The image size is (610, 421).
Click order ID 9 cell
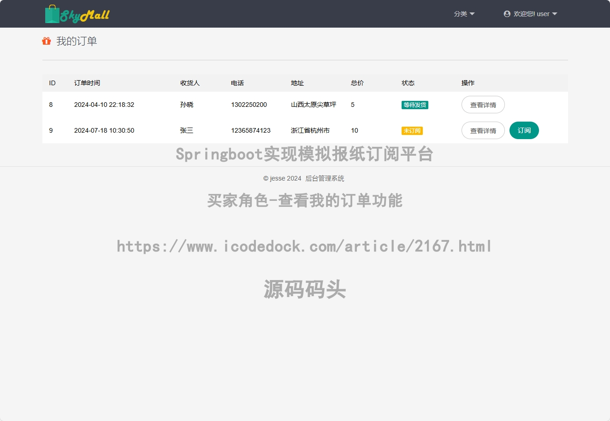[51, 130]
